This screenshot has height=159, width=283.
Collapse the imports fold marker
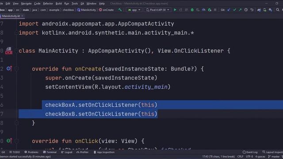[16, 33]
